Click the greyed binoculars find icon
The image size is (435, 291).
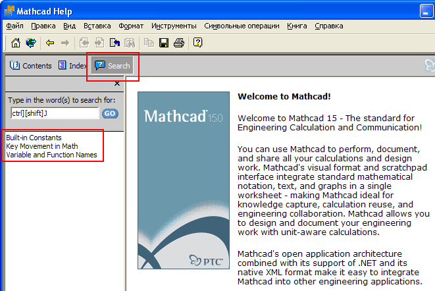coord(130,43)
